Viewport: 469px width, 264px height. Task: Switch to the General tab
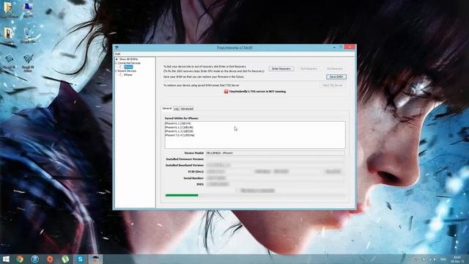coord(167,109)
